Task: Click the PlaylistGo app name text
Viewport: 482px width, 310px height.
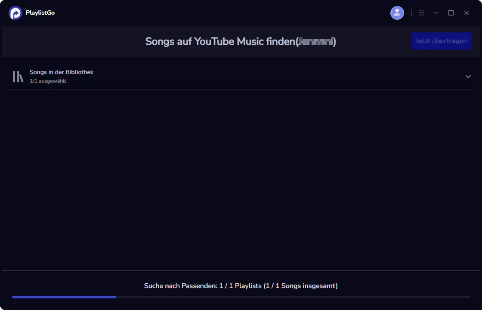Action: (40, 13)
